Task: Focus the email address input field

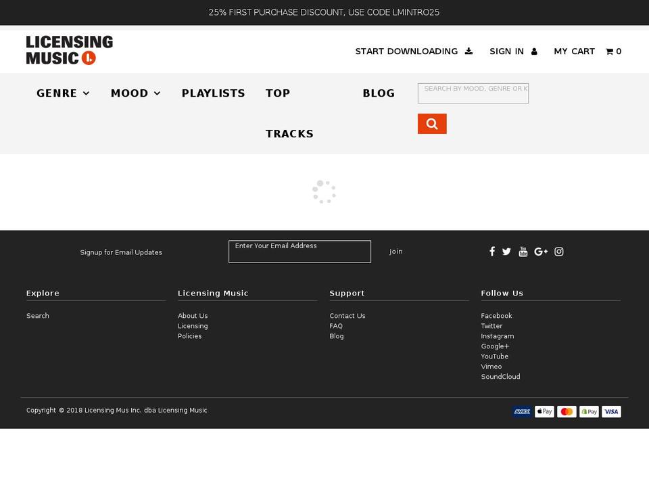Action: [x=299, y=252]
